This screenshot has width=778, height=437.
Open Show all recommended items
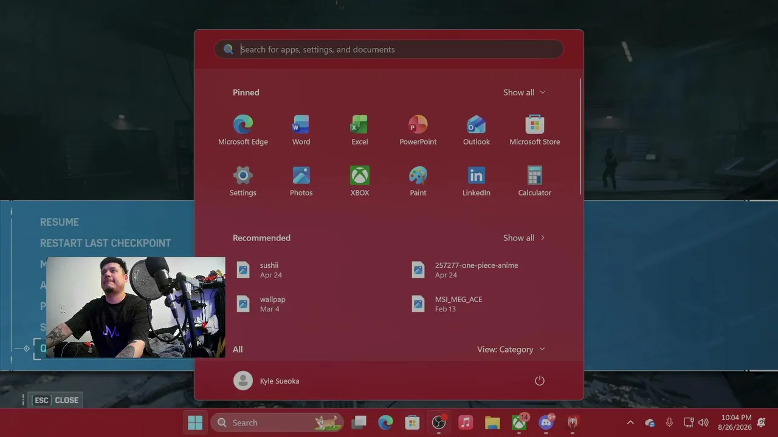coord(524,238)
